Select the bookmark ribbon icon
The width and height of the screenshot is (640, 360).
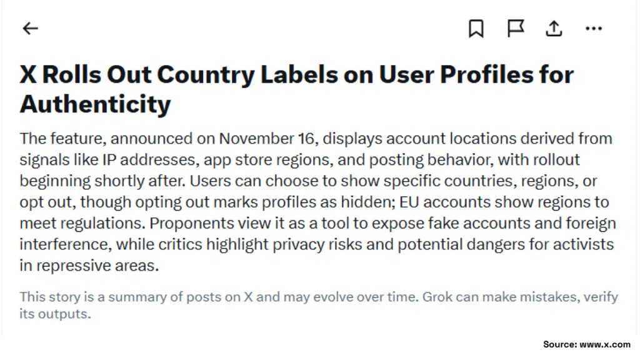(476, 28)
